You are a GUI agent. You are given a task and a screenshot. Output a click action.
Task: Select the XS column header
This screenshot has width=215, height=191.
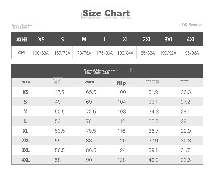click(x=41, y=40)
